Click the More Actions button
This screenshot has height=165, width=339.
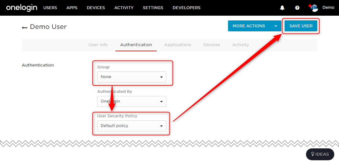[249, 26]
